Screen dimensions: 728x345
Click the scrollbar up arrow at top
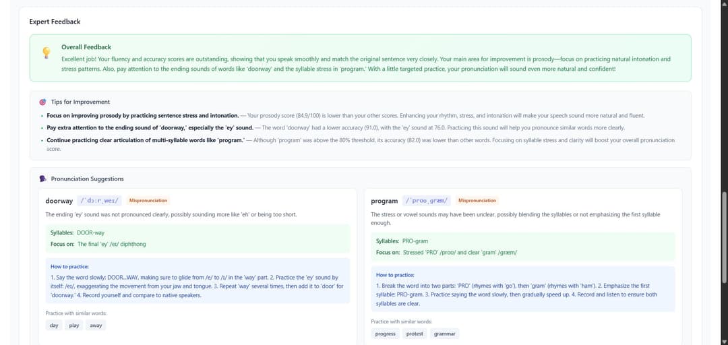point(724,3)
